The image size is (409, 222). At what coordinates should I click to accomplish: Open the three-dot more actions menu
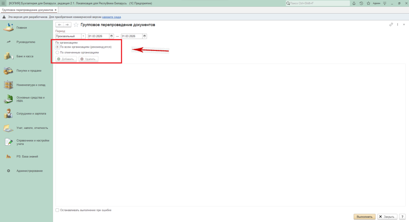click(x=398, y=25)
